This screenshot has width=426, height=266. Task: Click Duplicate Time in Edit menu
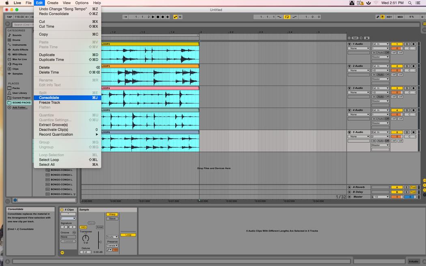67,60
